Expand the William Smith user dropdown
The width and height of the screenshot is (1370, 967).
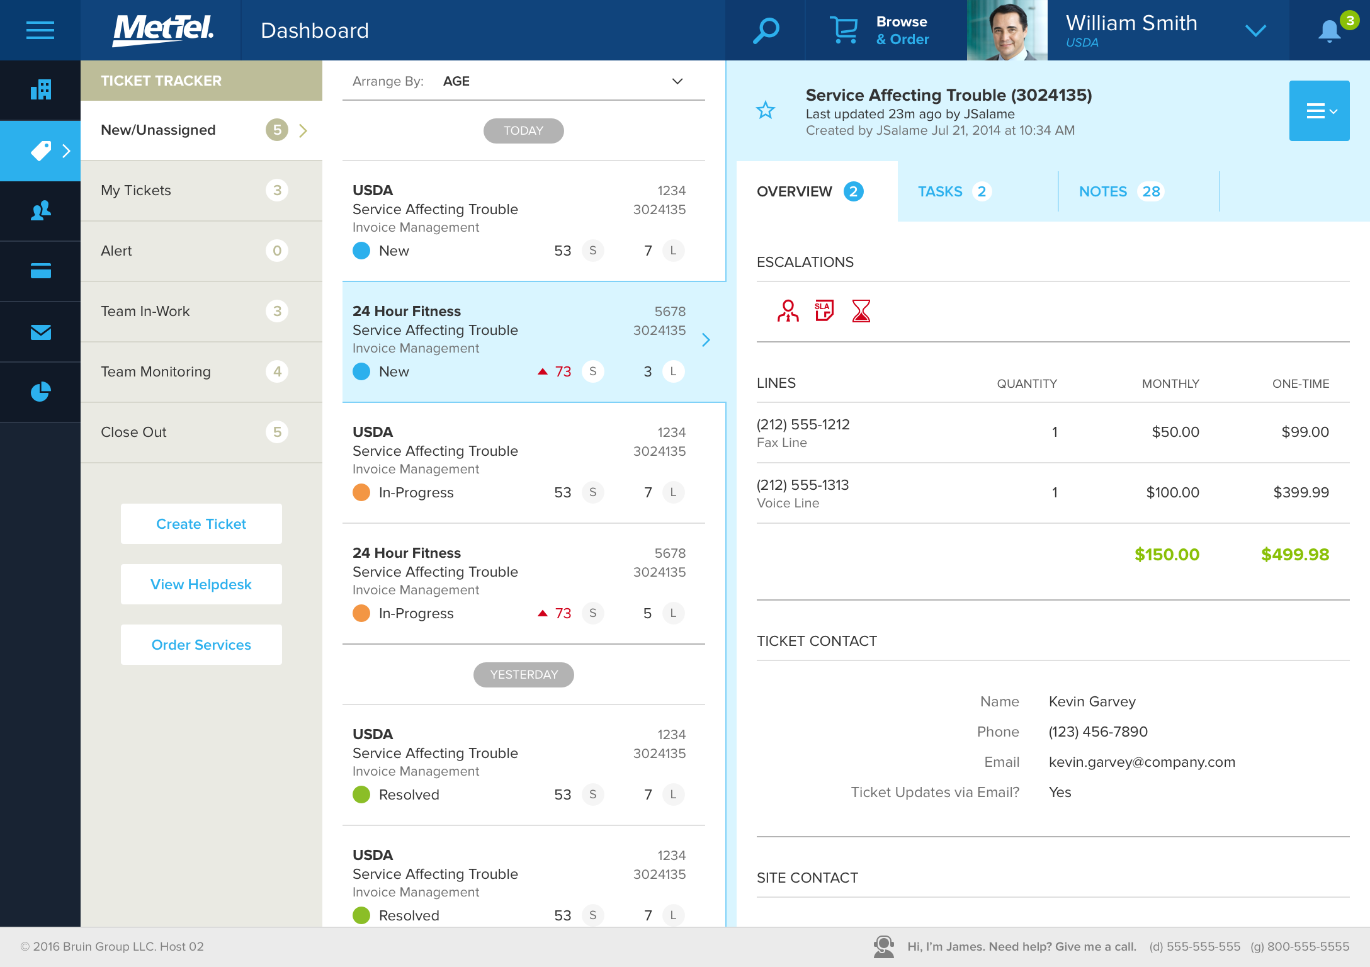tap(1255, 30)
